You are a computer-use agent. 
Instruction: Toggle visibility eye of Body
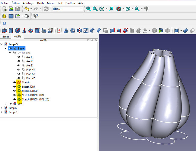tap(10, 48)
